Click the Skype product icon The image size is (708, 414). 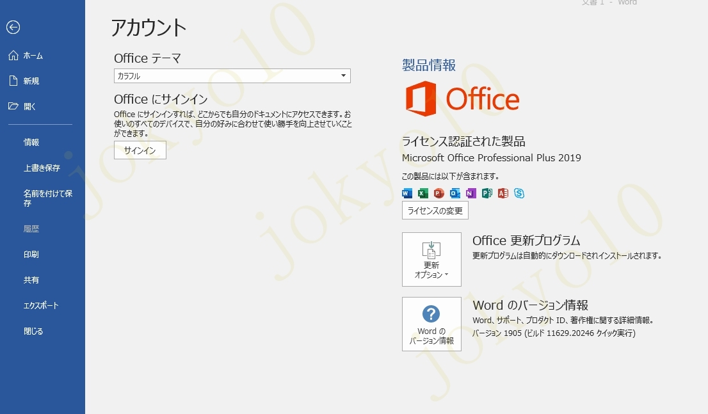[519, 193]
